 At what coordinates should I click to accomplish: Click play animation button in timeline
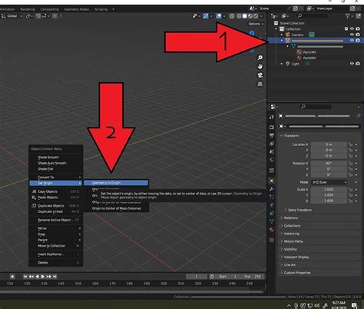[43, 277]
